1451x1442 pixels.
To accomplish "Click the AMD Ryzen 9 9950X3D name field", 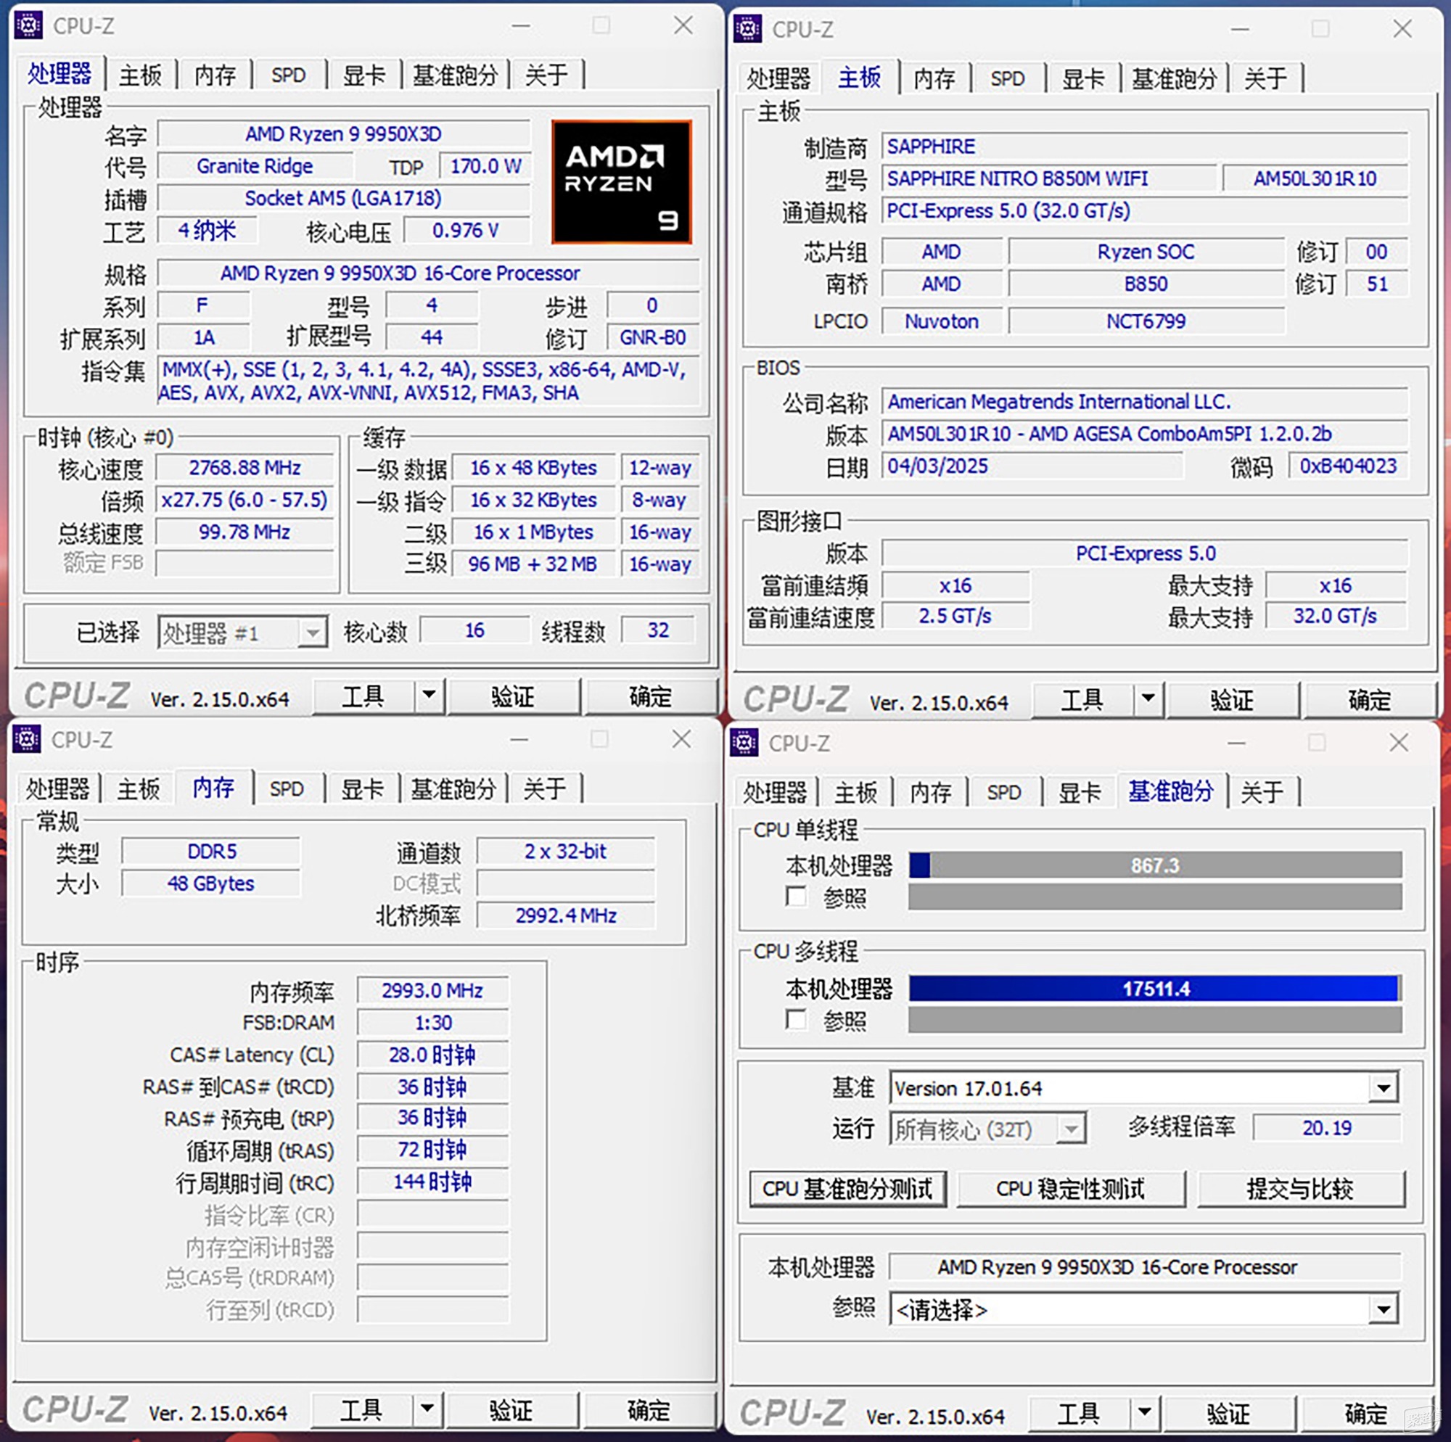I will tap(343, 133).
